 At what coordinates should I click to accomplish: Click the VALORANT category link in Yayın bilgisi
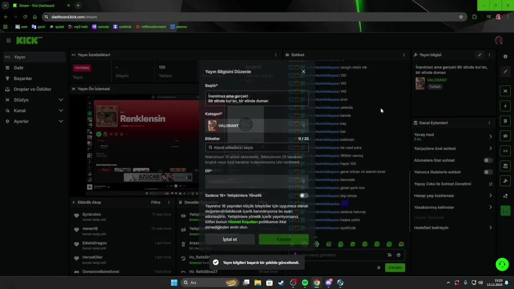point(437,80)
